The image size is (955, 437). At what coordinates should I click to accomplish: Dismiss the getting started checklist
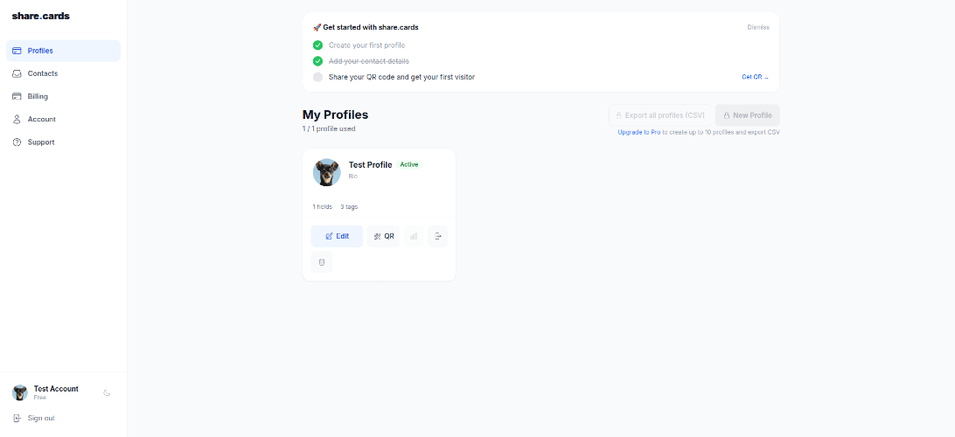757,27
